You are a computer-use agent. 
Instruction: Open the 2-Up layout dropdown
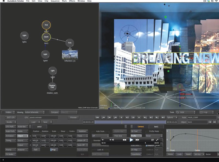pos(206,112)
